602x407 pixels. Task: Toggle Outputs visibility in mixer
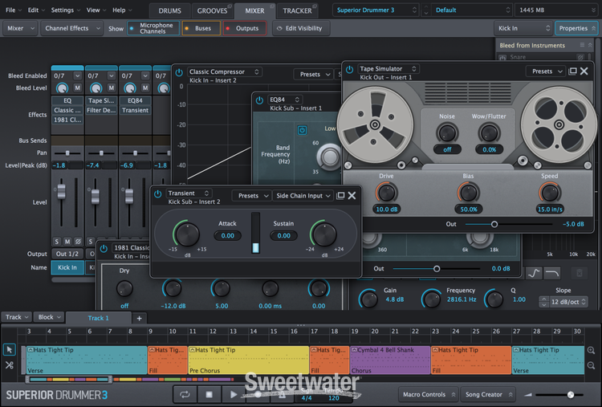(245, 28)
